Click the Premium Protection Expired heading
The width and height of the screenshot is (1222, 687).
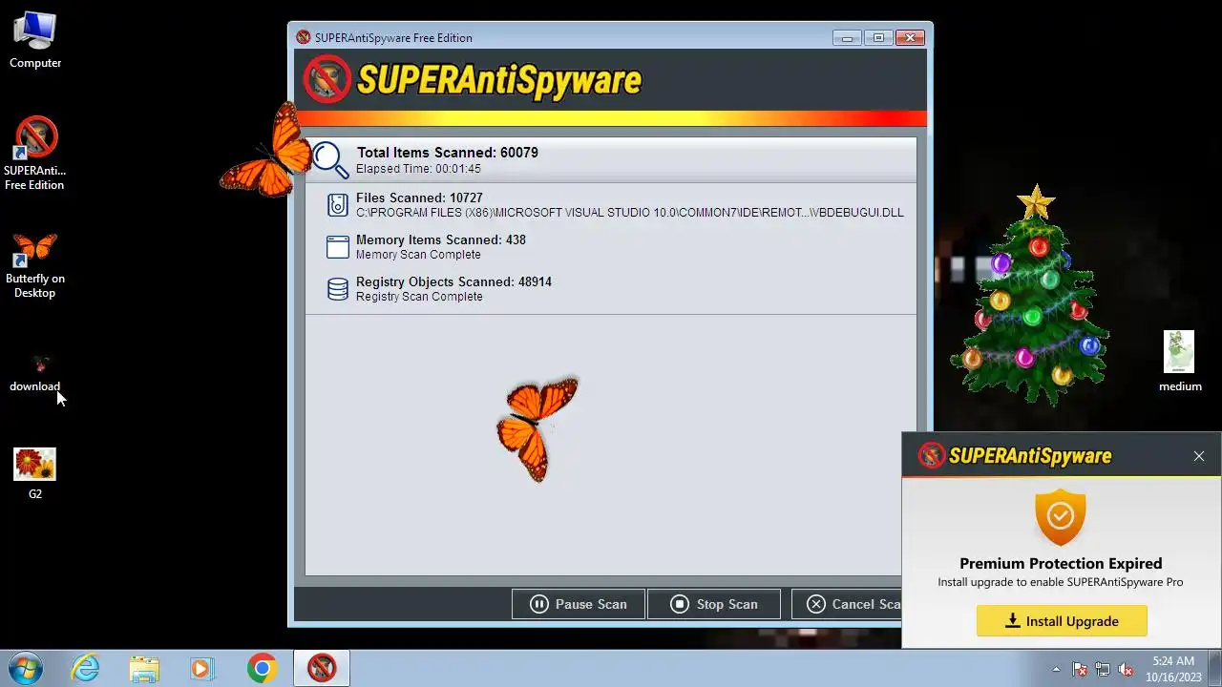[1061, 563]
